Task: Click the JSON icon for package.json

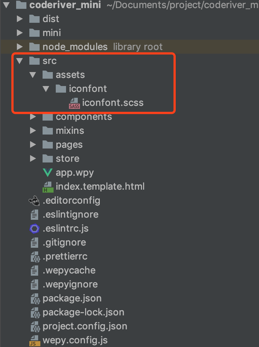Action: pos(34,298)
